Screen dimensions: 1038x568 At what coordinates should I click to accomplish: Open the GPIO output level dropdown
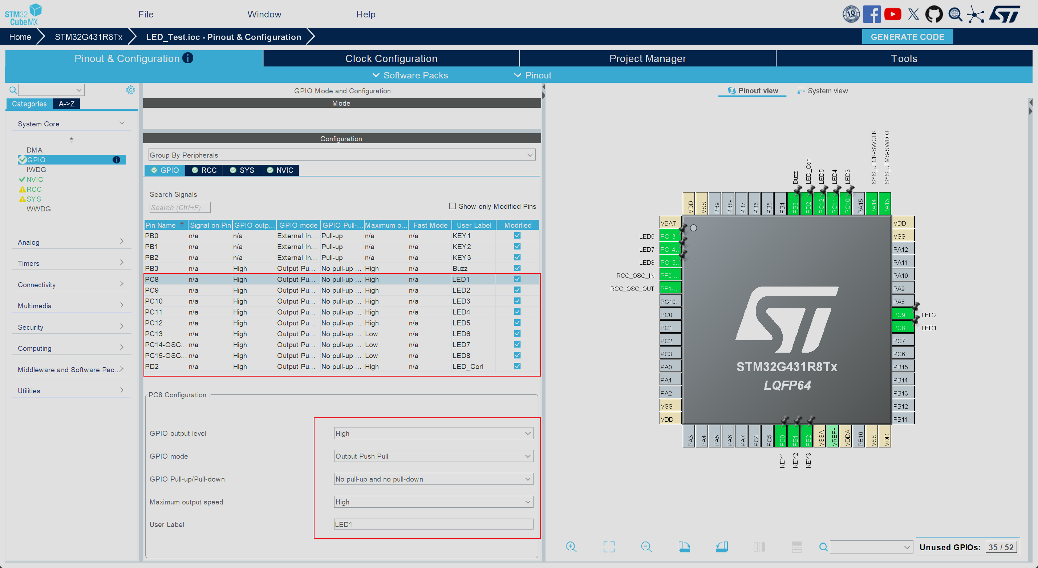pyautogui.click(x=433, y=433)
